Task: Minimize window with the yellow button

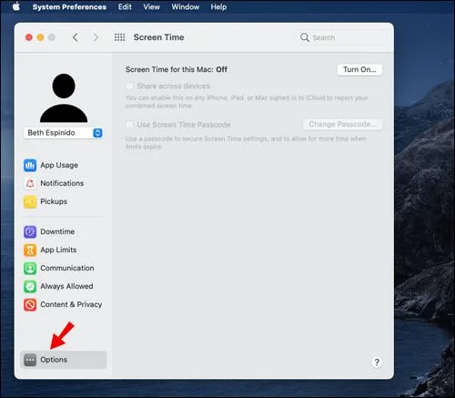Action: coord(40,37)
